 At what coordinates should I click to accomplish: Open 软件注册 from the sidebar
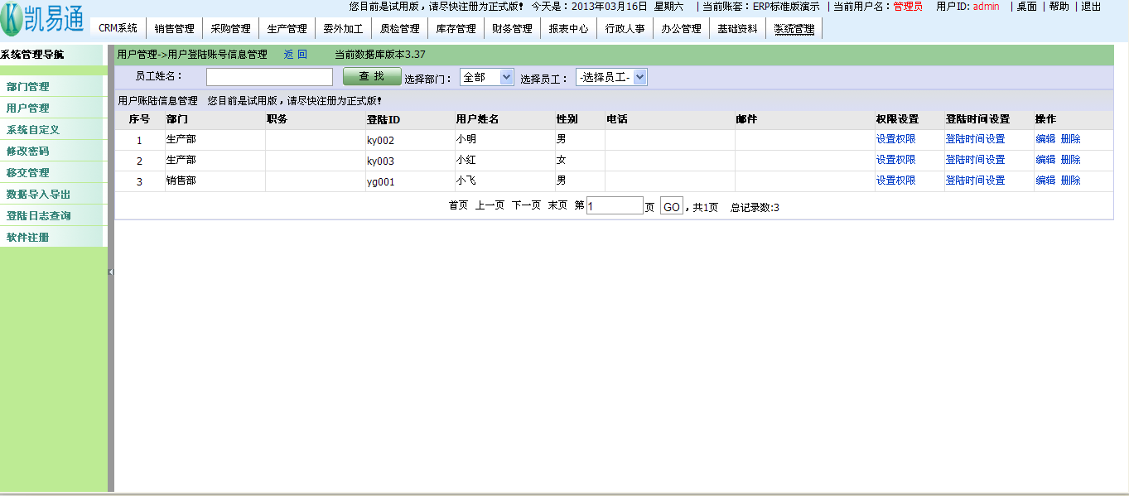(x=28, y=238)
